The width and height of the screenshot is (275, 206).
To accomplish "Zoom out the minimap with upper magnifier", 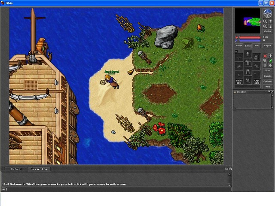I will coord(265,21).
